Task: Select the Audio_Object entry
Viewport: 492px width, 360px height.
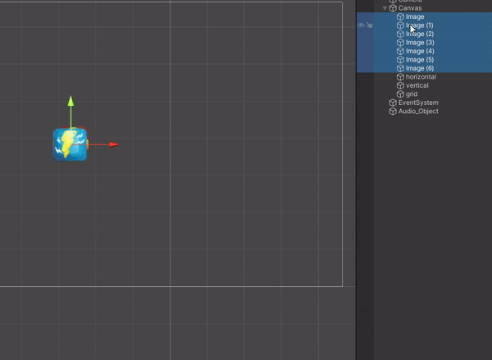Action: tap(418, 112)
